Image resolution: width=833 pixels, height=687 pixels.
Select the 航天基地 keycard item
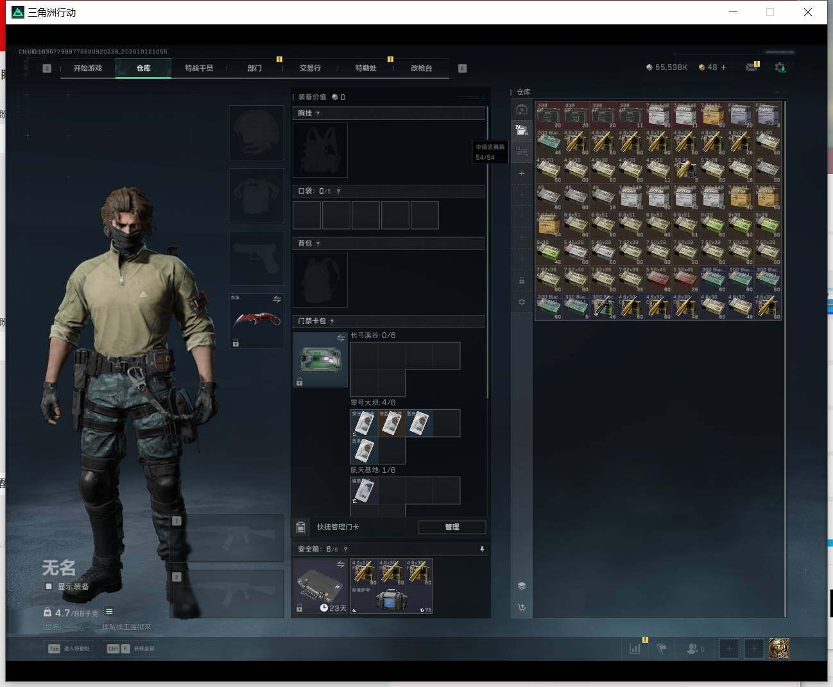tap(365, 491)
